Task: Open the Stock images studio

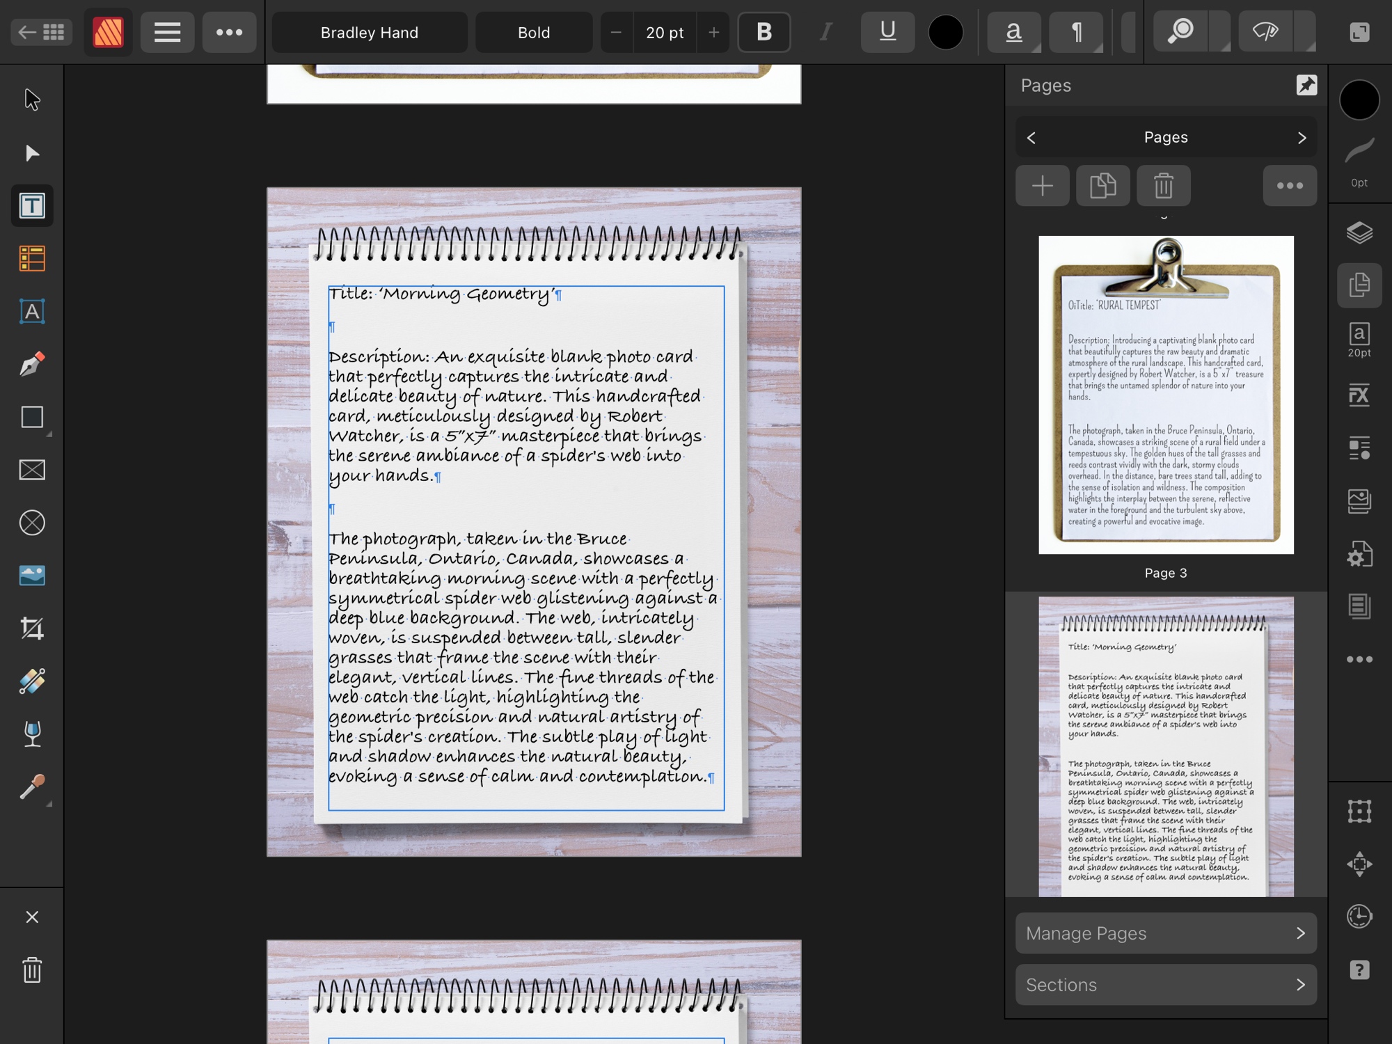Action: [1359, 500]
